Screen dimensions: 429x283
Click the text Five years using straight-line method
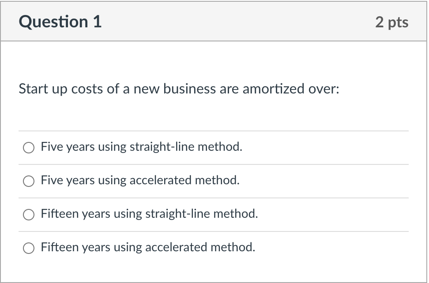141,147
